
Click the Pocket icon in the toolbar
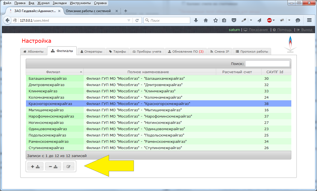(234, 20)
